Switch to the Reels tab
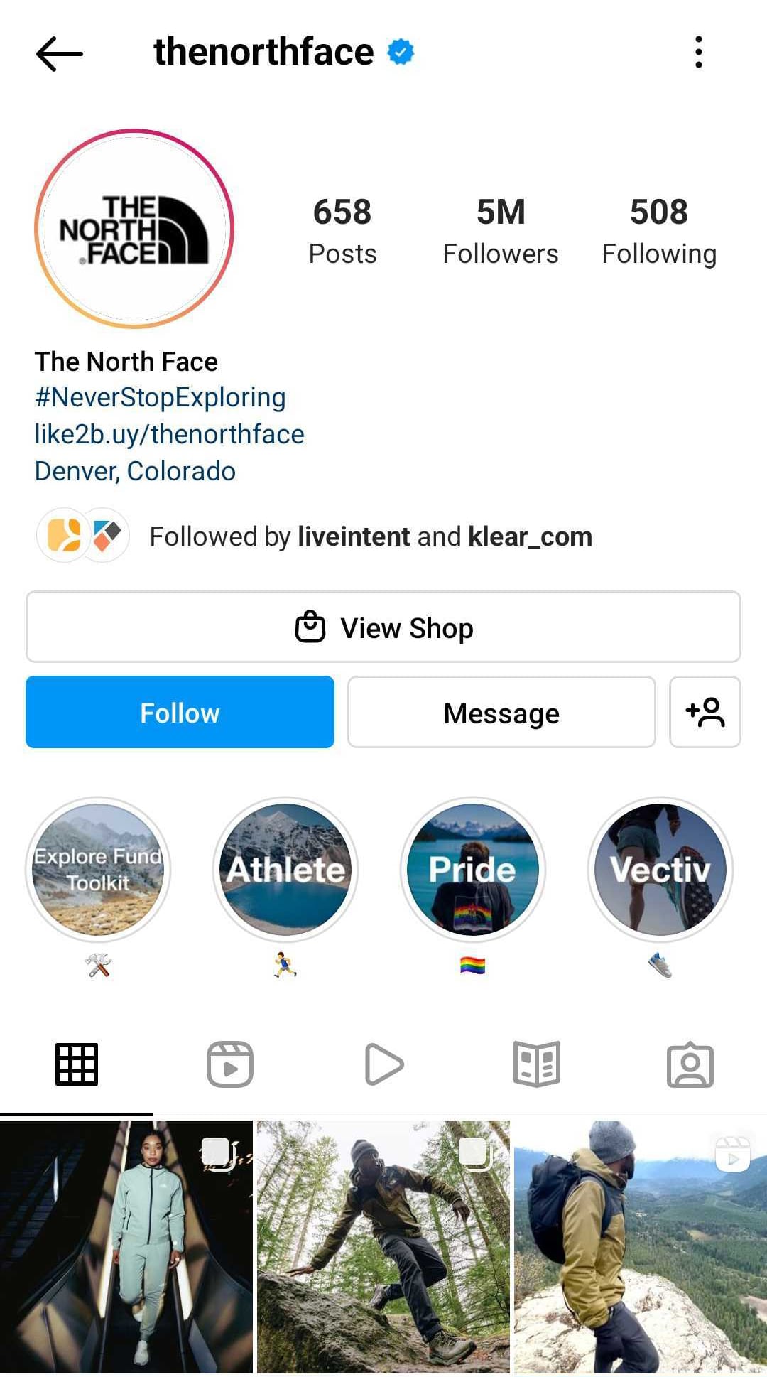 [x=230, y=1064]
